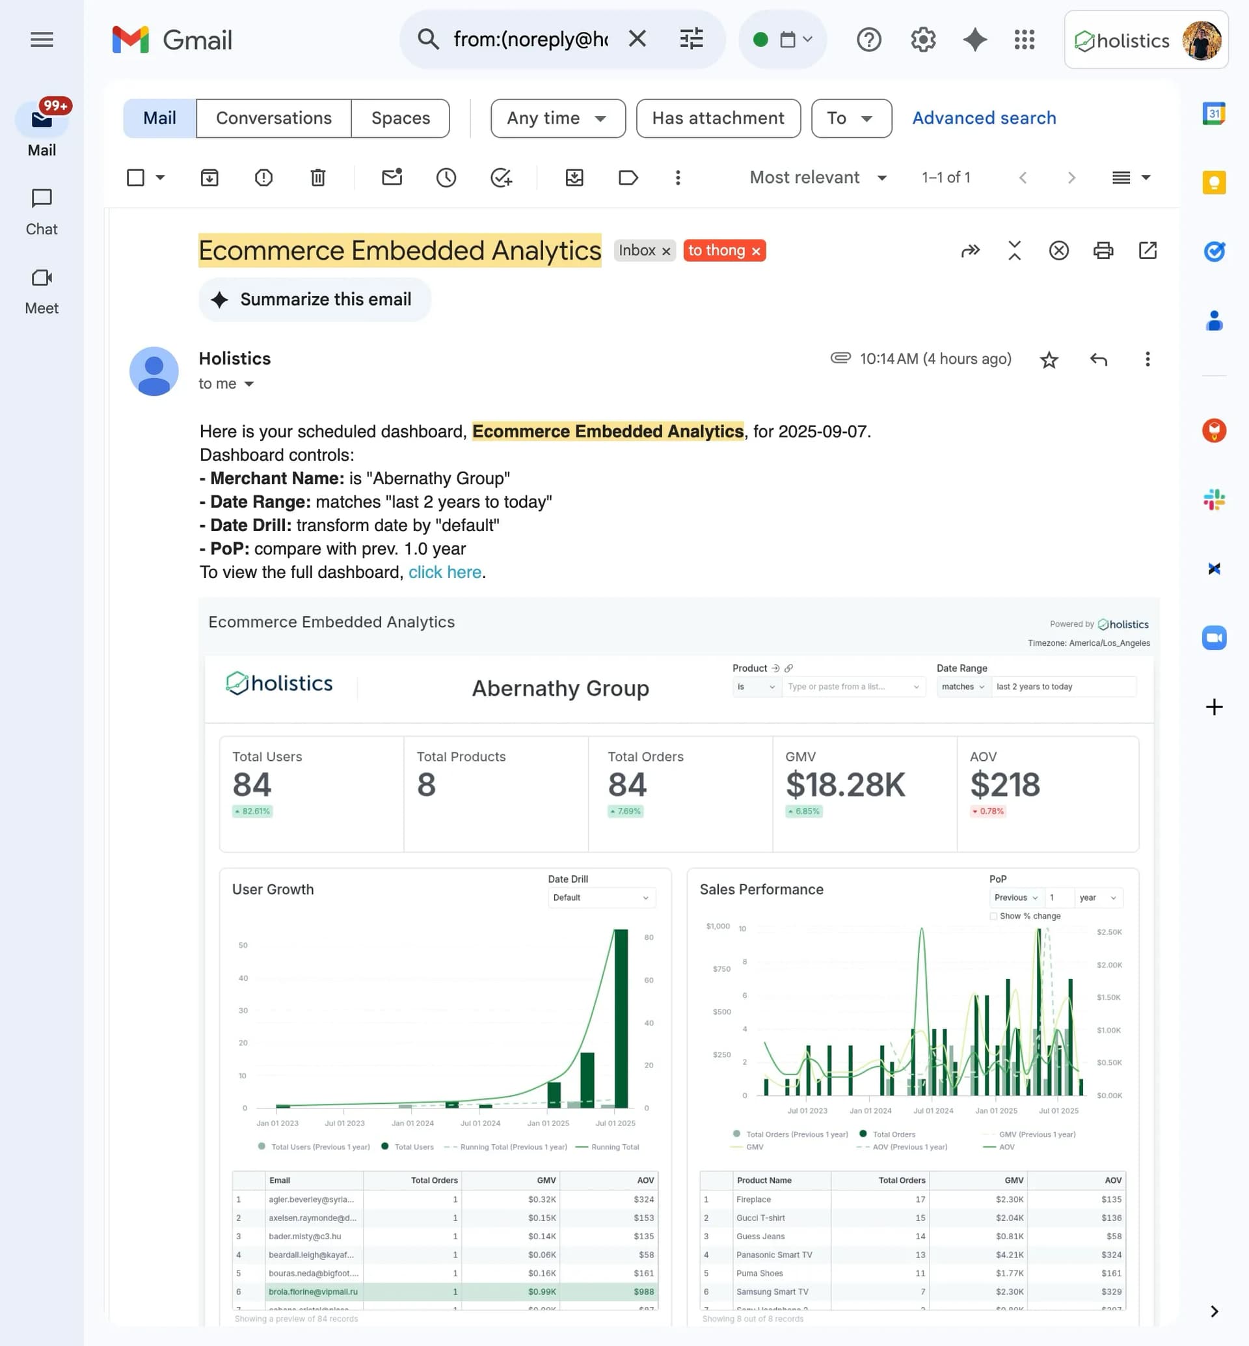This screenshot has height=1346, width=1249.
Task: Print the email using printer icon
Action: click(1103, 251)
